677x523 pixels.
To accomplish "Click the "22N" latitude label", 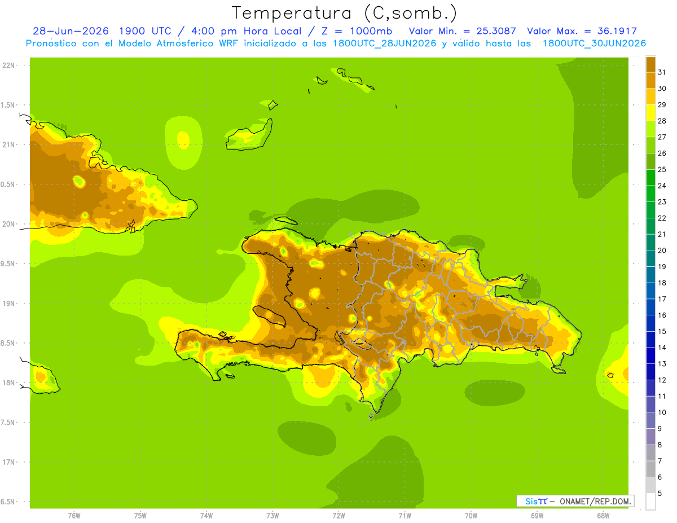I will coord(9,65).
